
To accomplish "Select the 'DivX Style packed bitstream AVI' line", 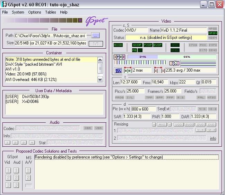I will (x=34, y=64).
